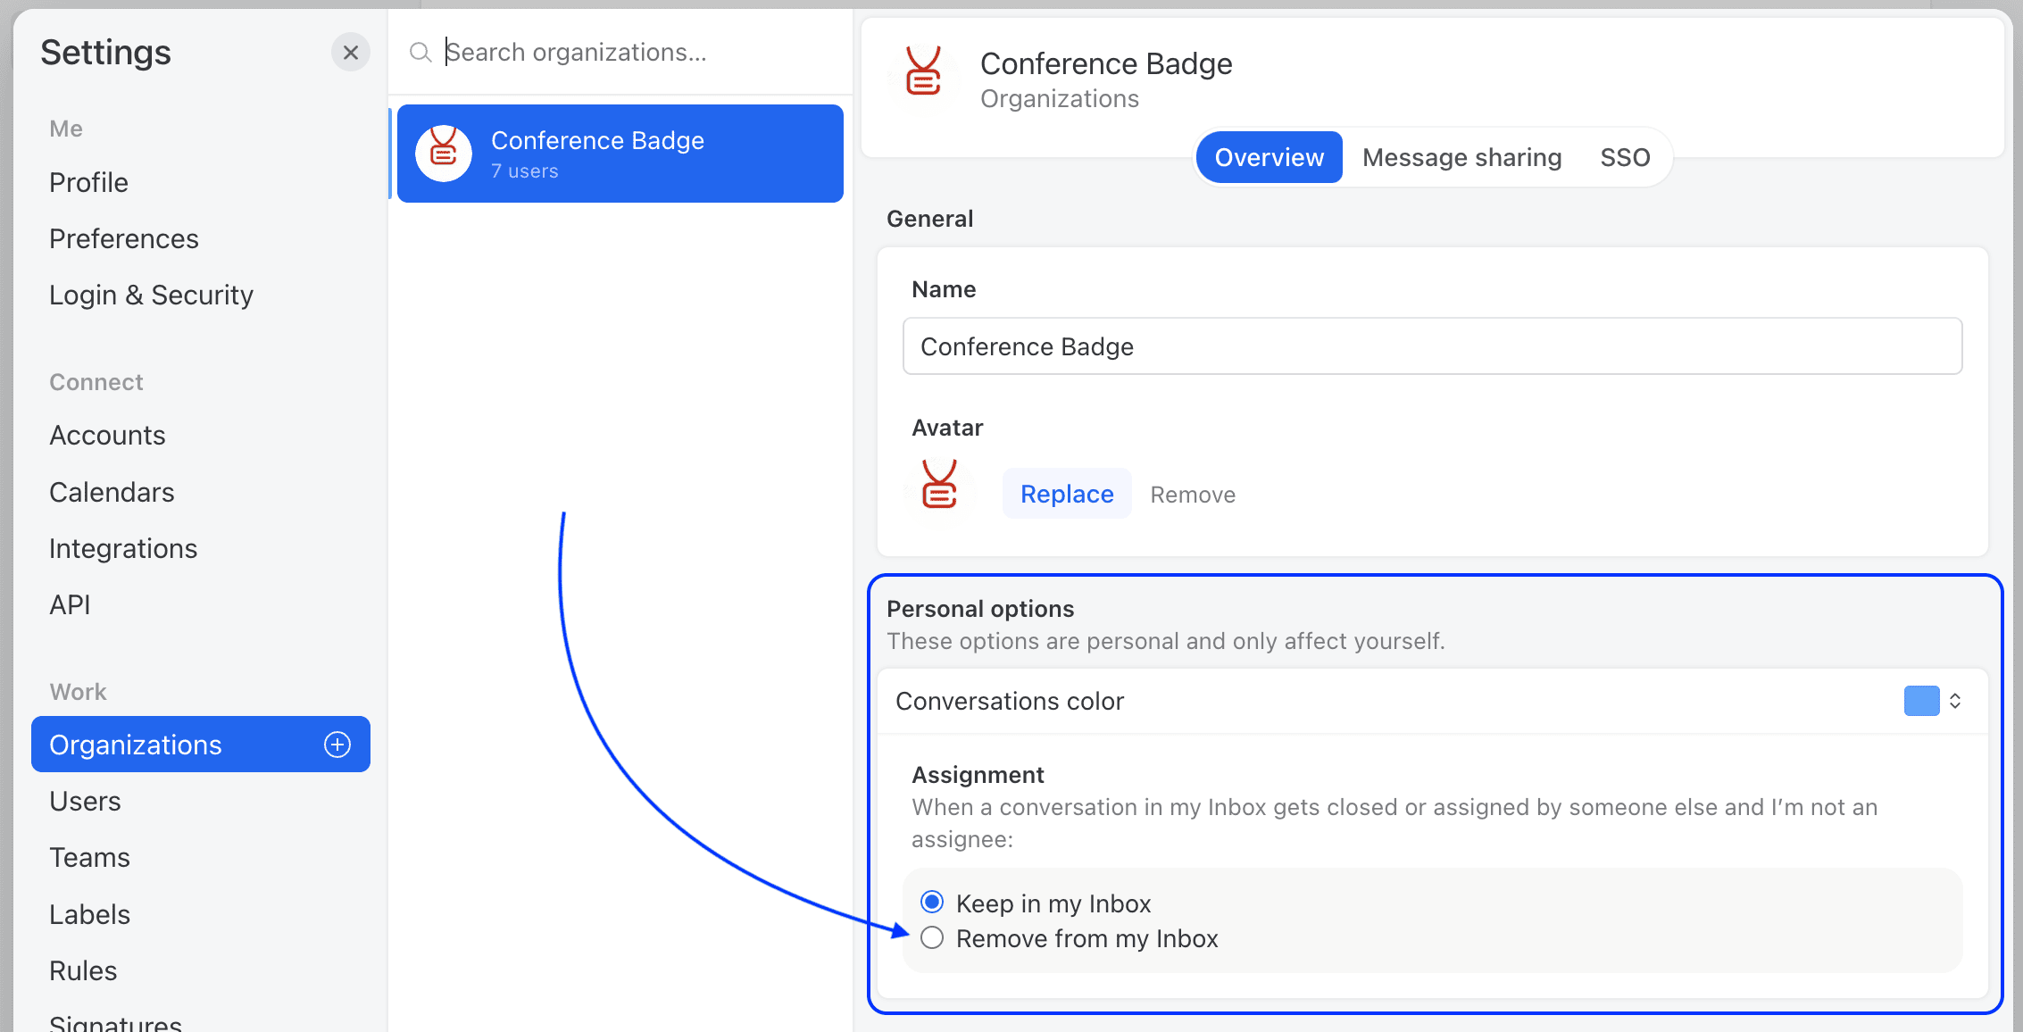Viewport: 2023px width, 1032px height.
Task: Click the organization Name input field
Action: point(1432,346)
